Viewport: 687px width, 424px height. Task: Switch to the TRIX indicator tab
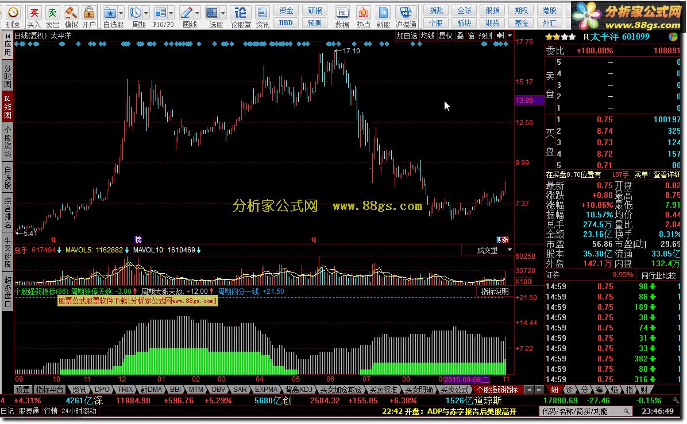pos(125,389)
